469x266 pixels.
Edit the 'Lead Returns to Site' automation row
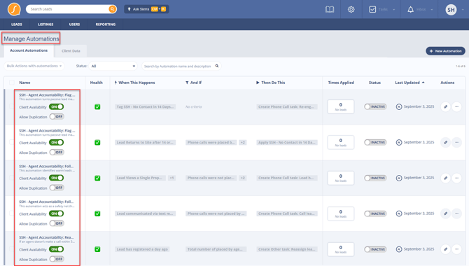[445, 142]
